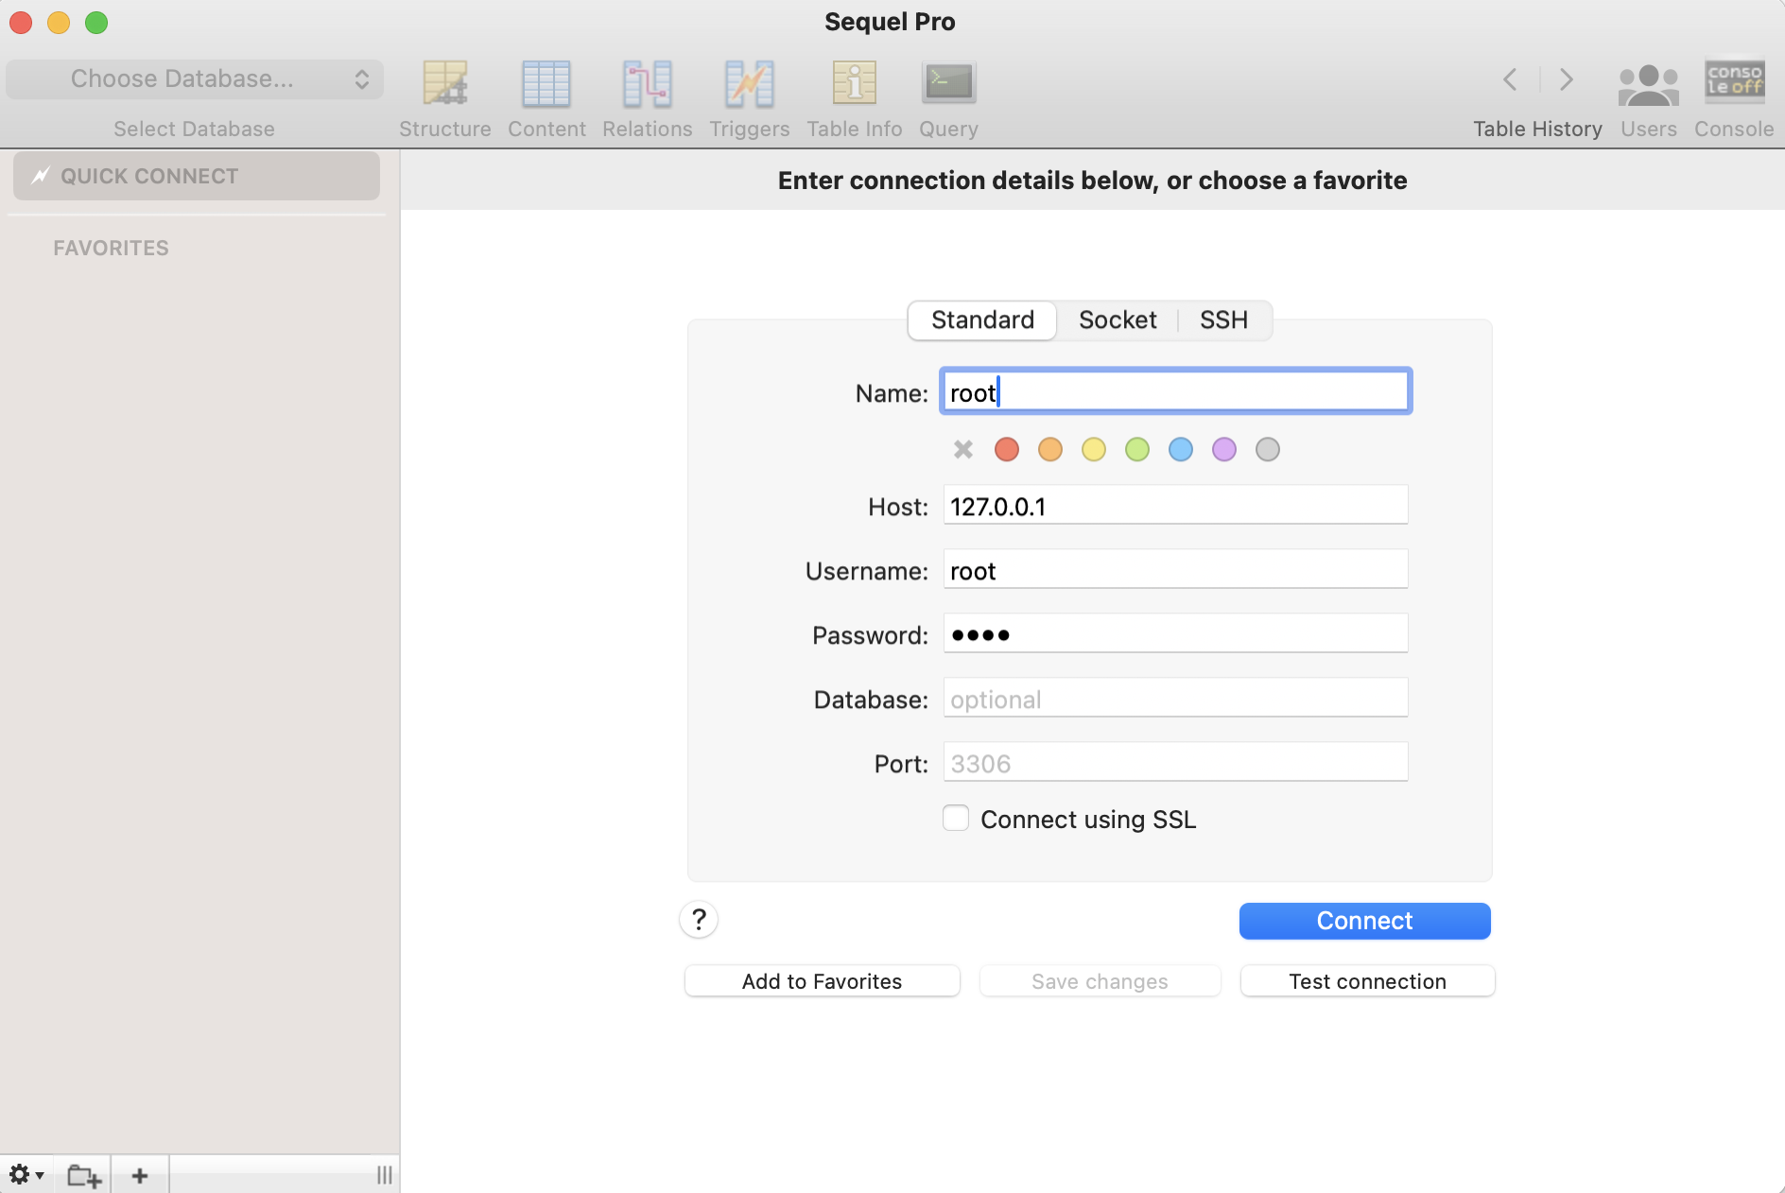Open the Triggers view
This screenshot has height=1193, width=1785.
(x=750, y=98)
